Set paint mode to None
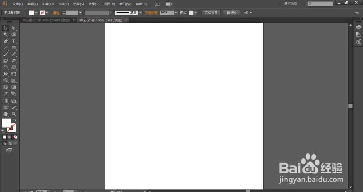The height and width of the screenshot is (192, 363). (15, 137)
